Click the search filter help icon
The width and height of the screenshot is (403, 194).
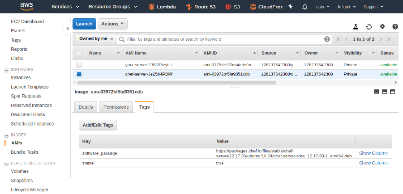(327, 39)
